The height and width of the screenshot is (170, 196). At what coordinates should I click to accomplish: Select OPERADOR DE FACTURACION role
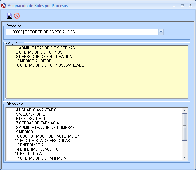[x=44, y=57]
